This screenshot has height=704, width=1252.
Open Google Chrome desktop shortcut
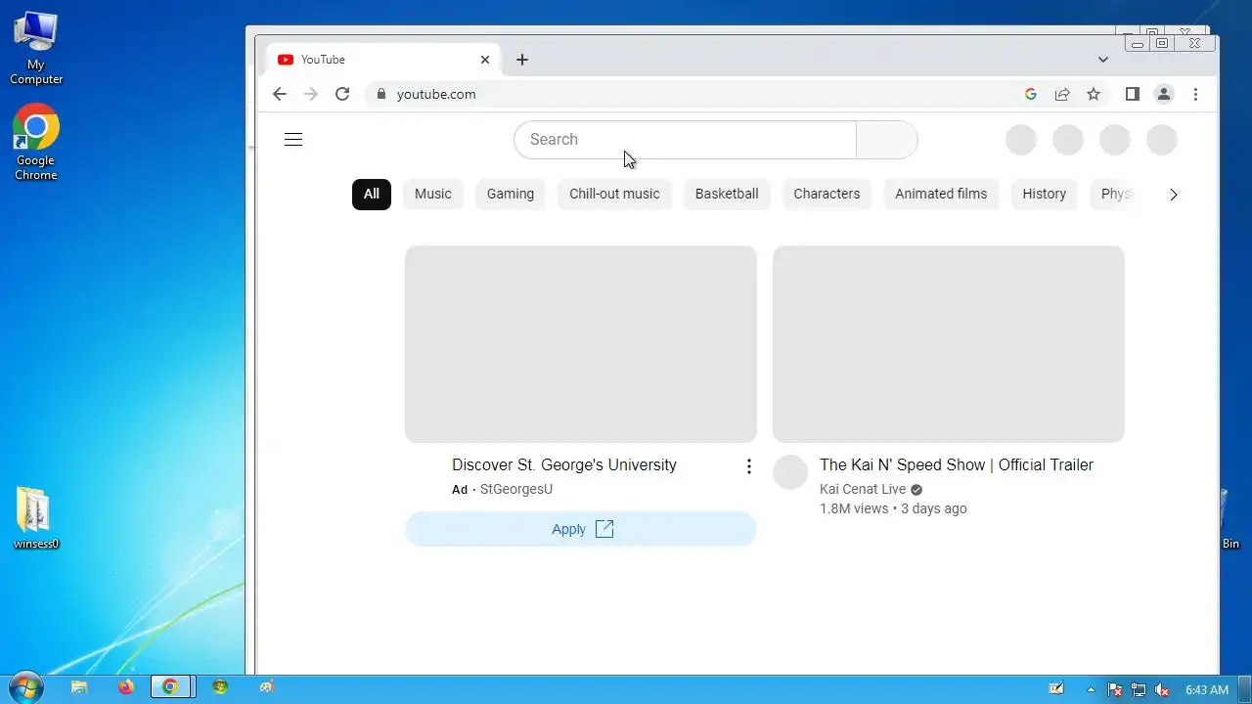click(36, 143)
